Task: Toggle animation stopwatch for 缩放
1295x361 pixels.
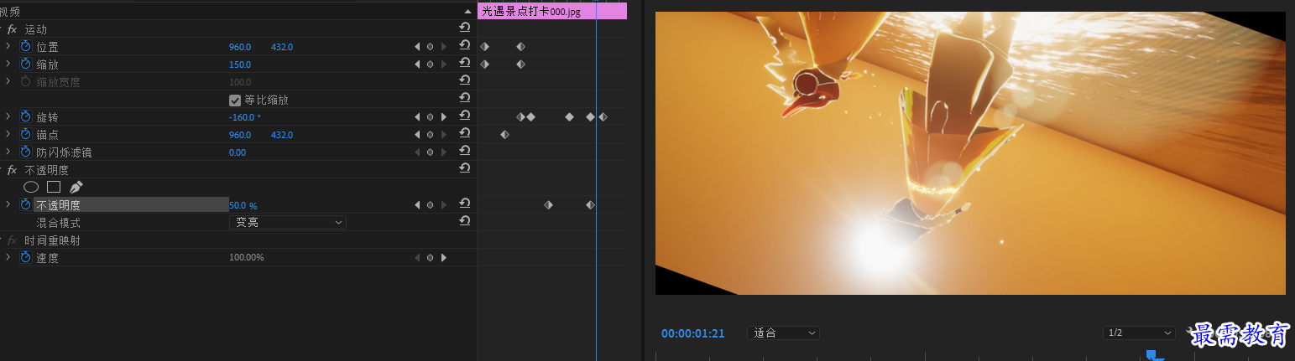Action: (x=25, y=64)
